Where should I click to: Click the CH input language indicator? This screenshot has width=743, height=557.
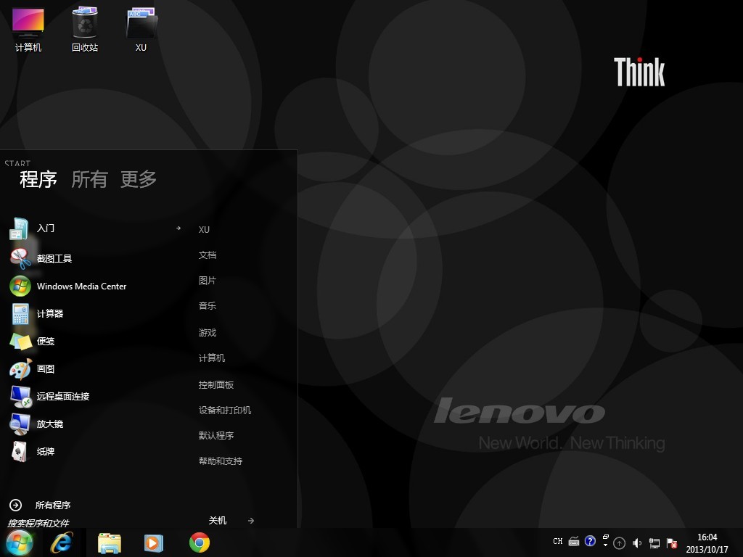pyautogui.click(x=557, y=542)
